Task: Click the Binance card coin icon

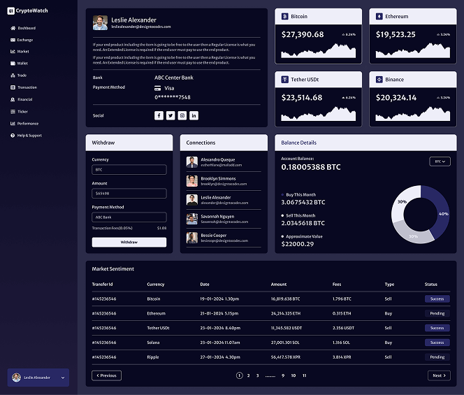Action: tap(379, 80)
